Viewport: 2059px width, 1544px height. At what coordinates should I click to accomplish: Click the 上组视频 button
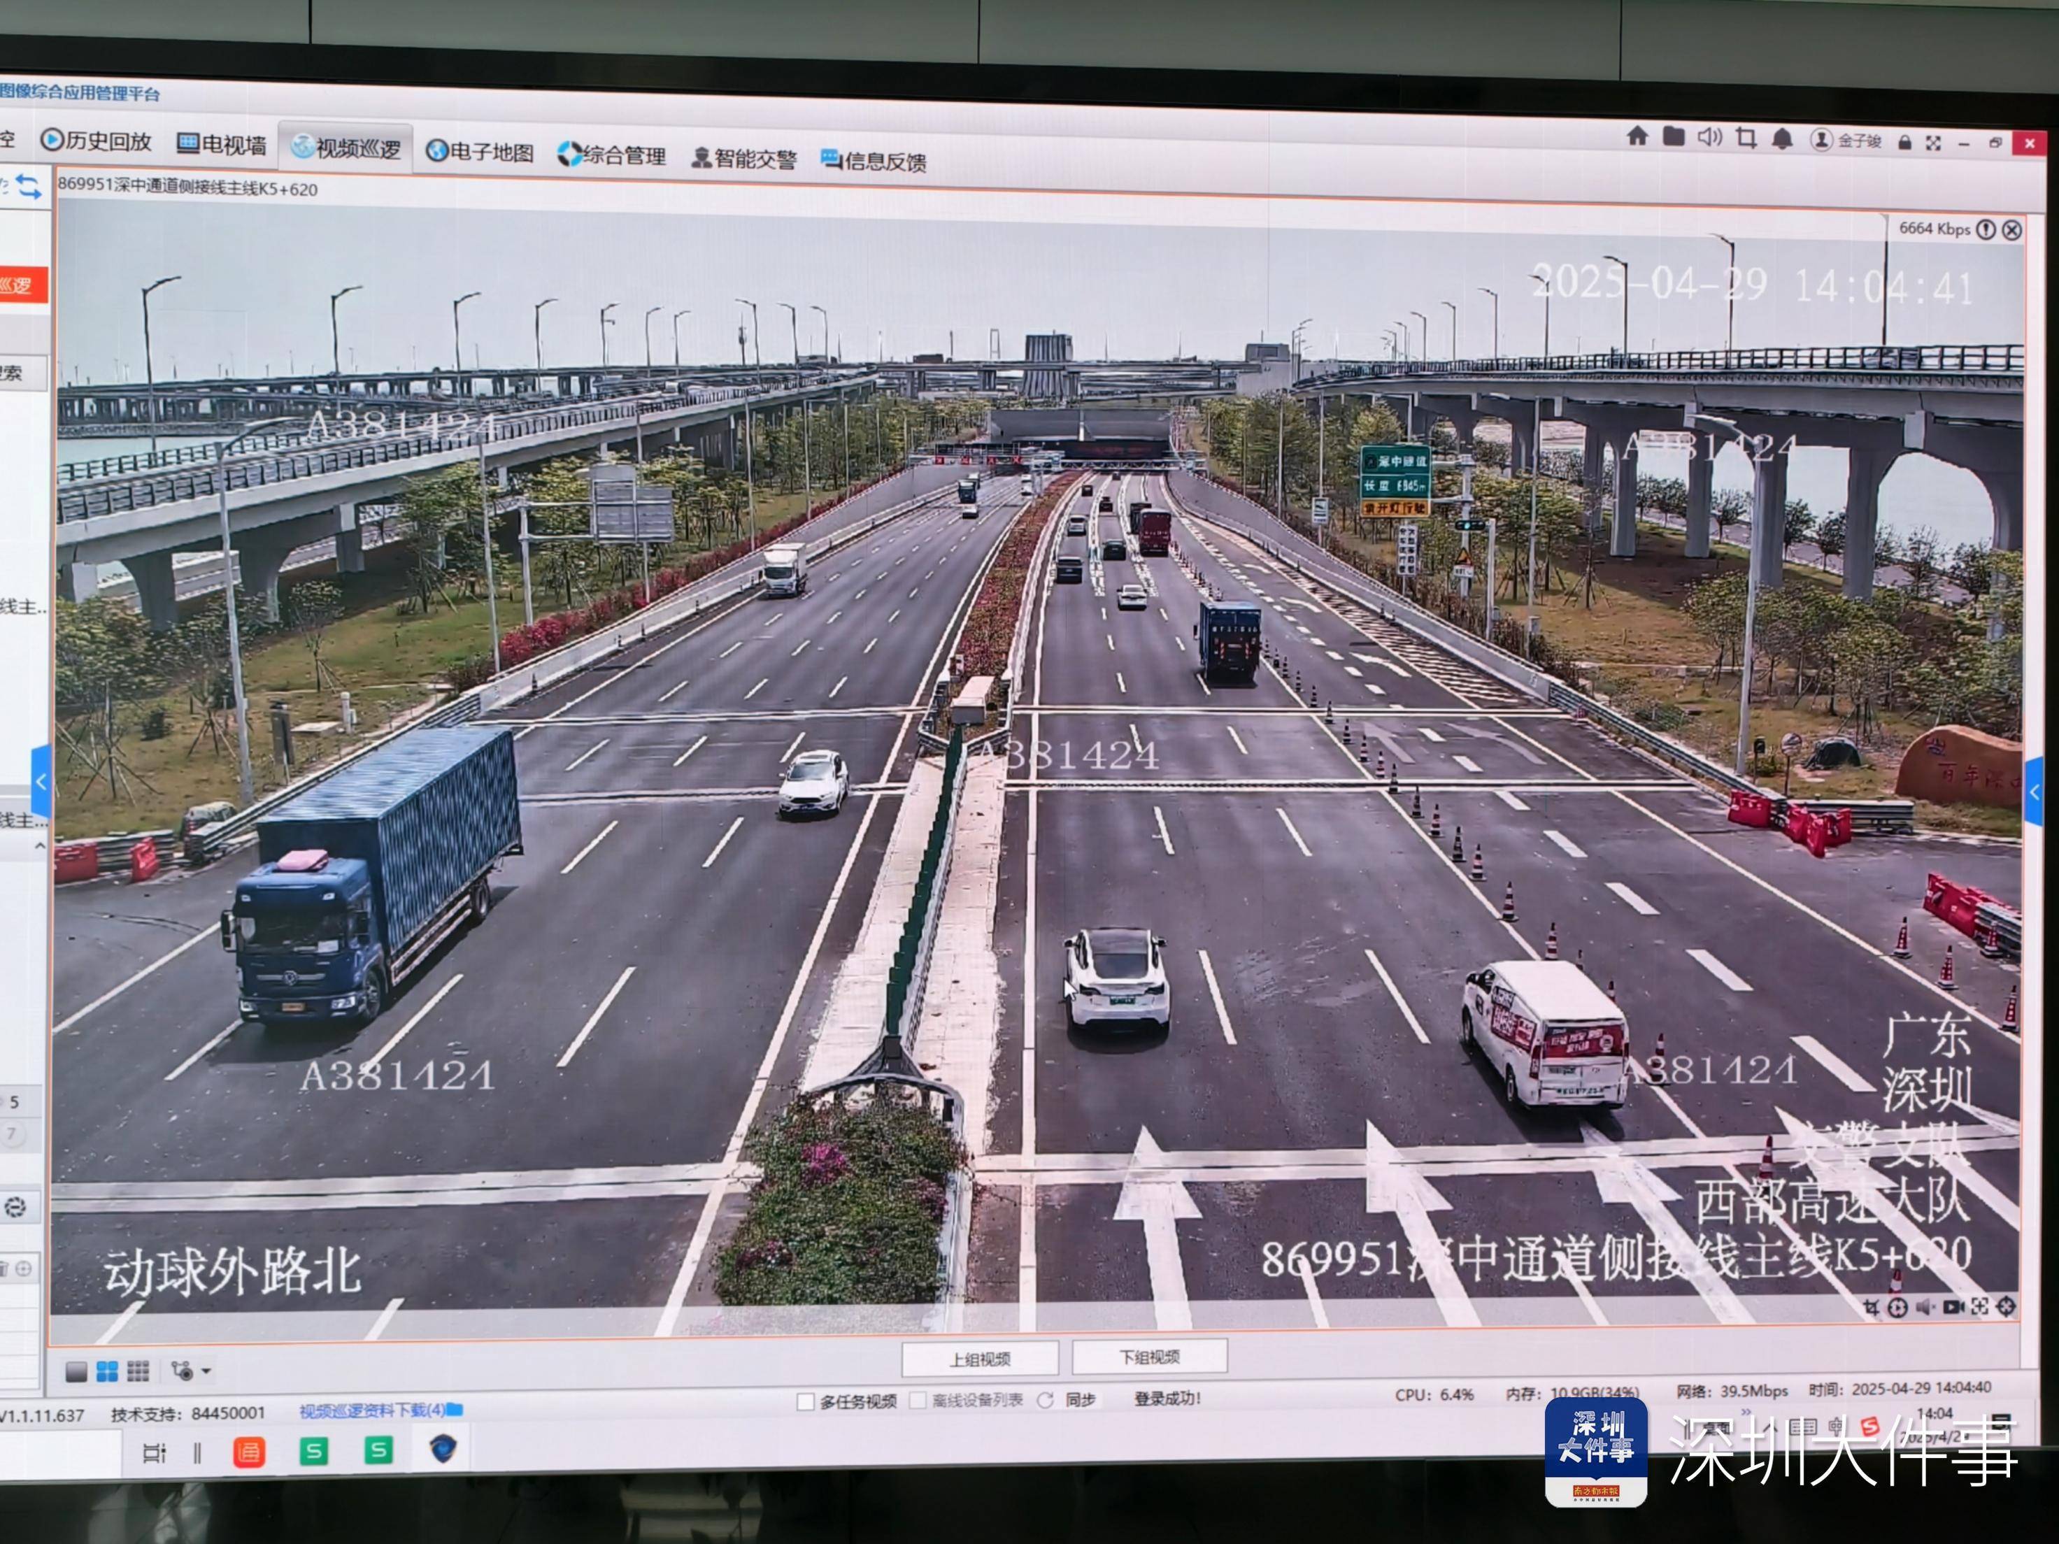pos(980,1359)
